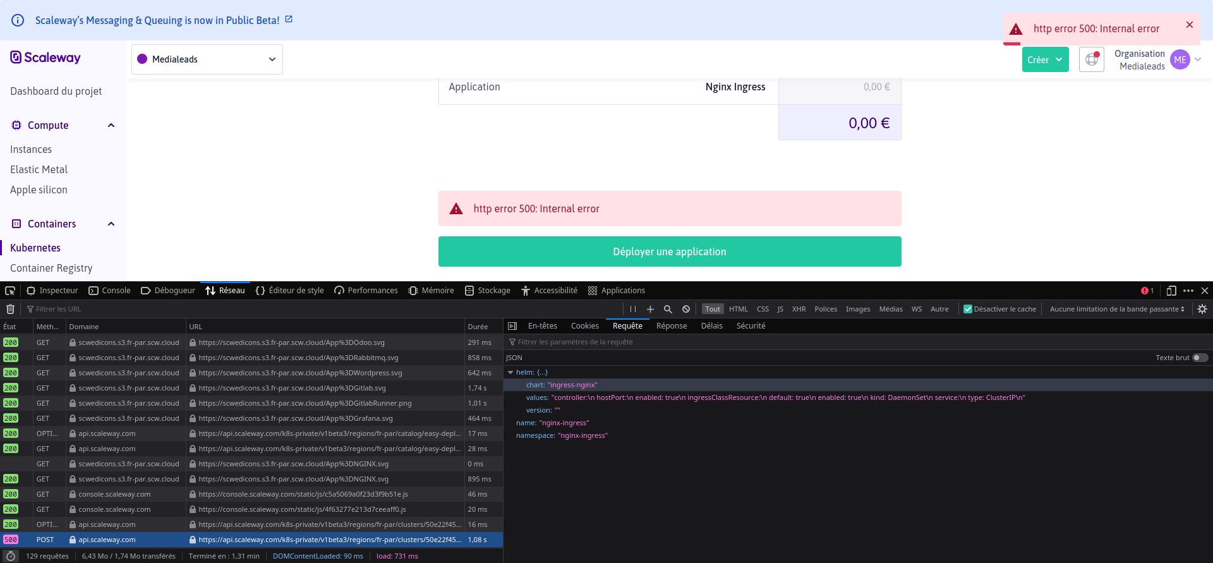Open Elastic Metal in the sidebar
Viewport: 1213px width, 563px height.
pyautogui.click(x=39, y=169)
